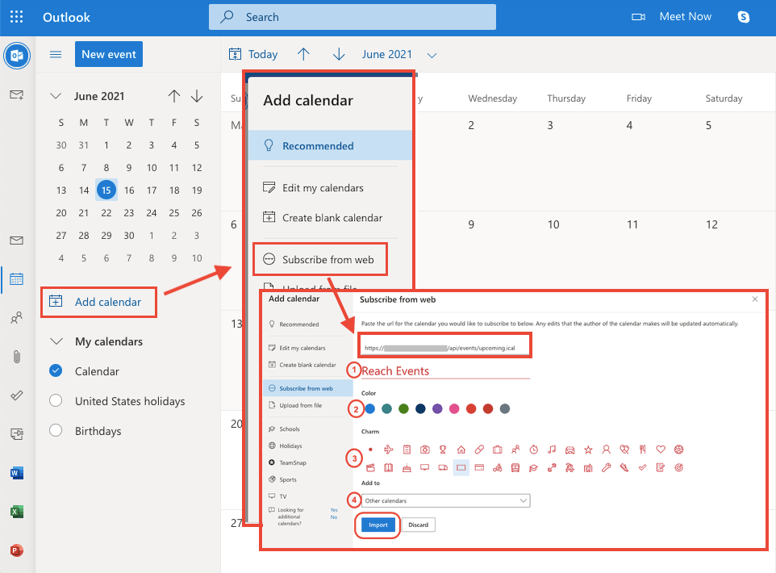Move mini calendar down one month
Screen dimensions: 776x573
pos(197,96)
